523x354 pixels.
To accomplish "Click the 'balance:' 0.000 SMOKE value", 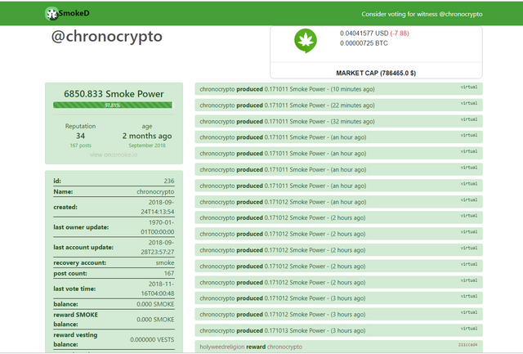I will 155,304.
